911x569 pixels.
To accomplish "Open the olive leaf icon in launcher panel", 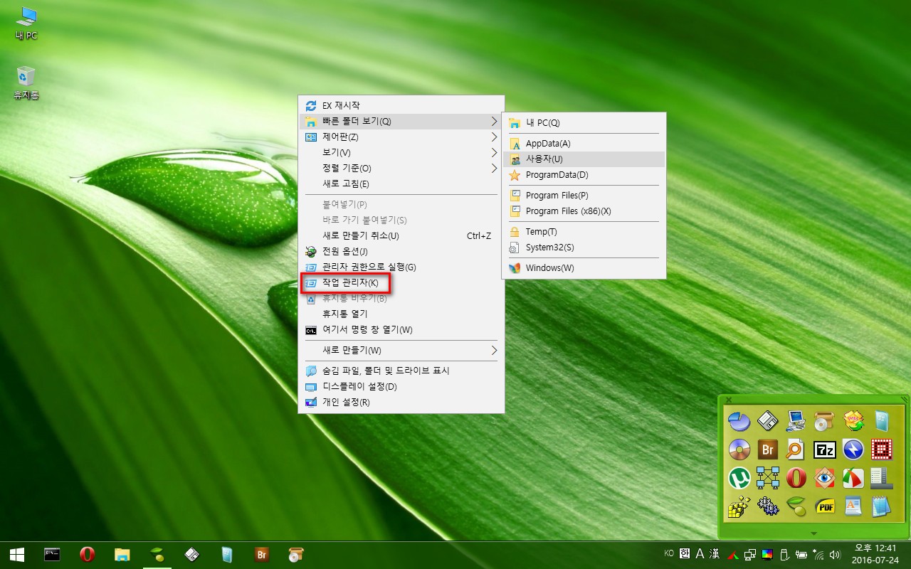I will tap(796, 506).
